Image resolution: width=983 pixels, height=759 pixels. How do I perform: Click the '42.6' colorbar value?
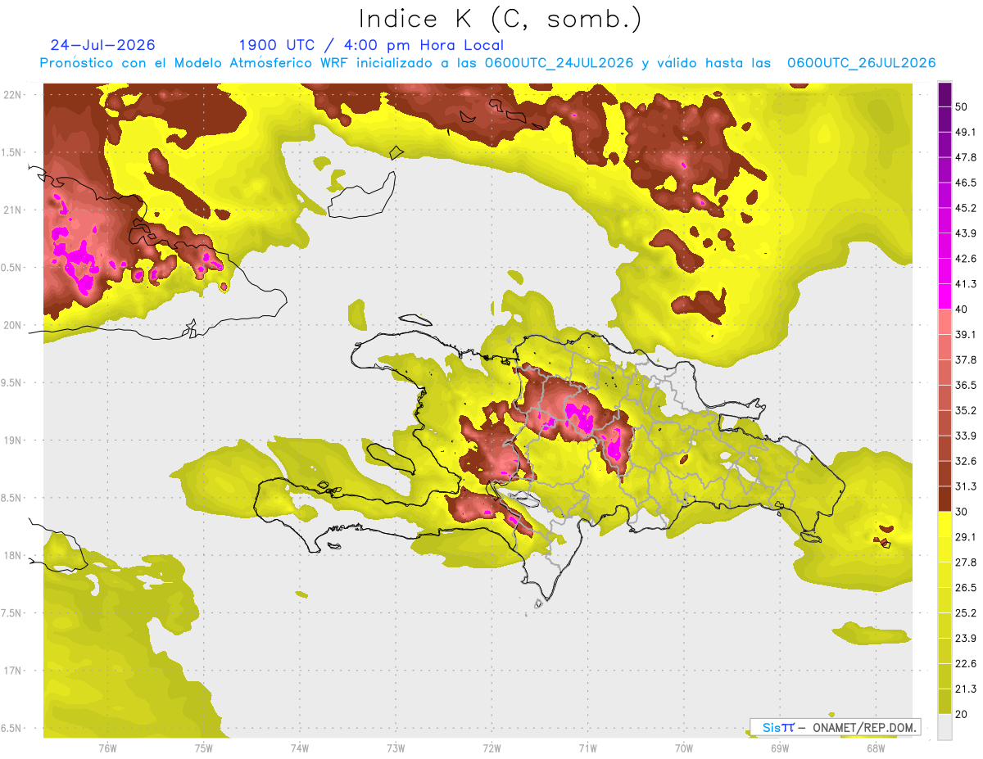tap(965, 259)
